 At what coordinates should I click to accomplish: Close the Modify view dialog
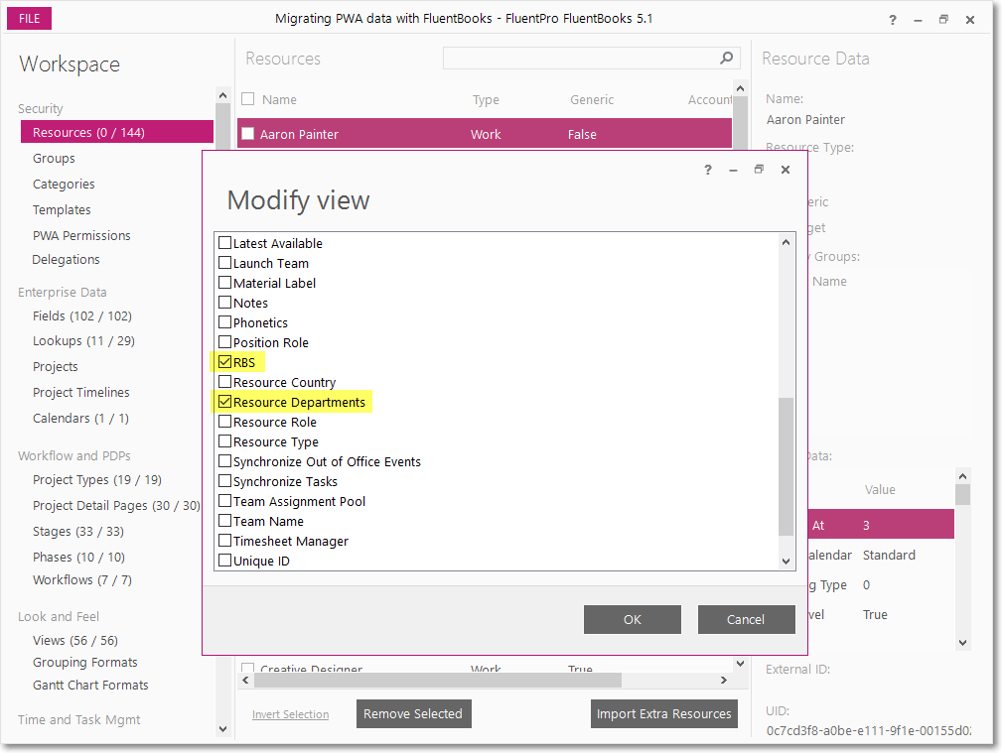(786, 170)
